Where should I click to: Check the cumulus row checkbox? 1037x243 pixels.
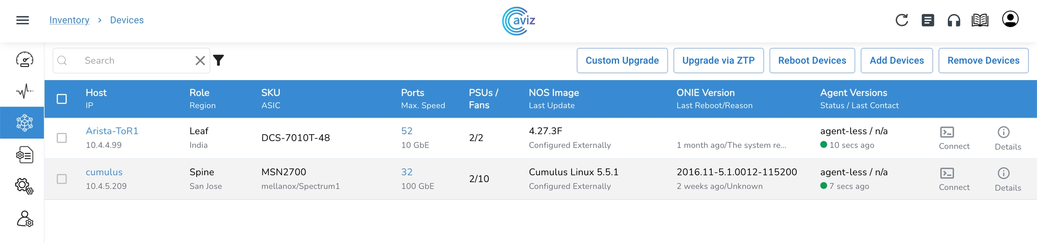62,179
